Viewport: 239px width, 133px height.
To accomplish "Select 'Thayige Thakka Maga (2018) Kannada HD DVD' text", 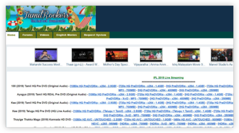I will pyautogui.click(x=42, y=120).
